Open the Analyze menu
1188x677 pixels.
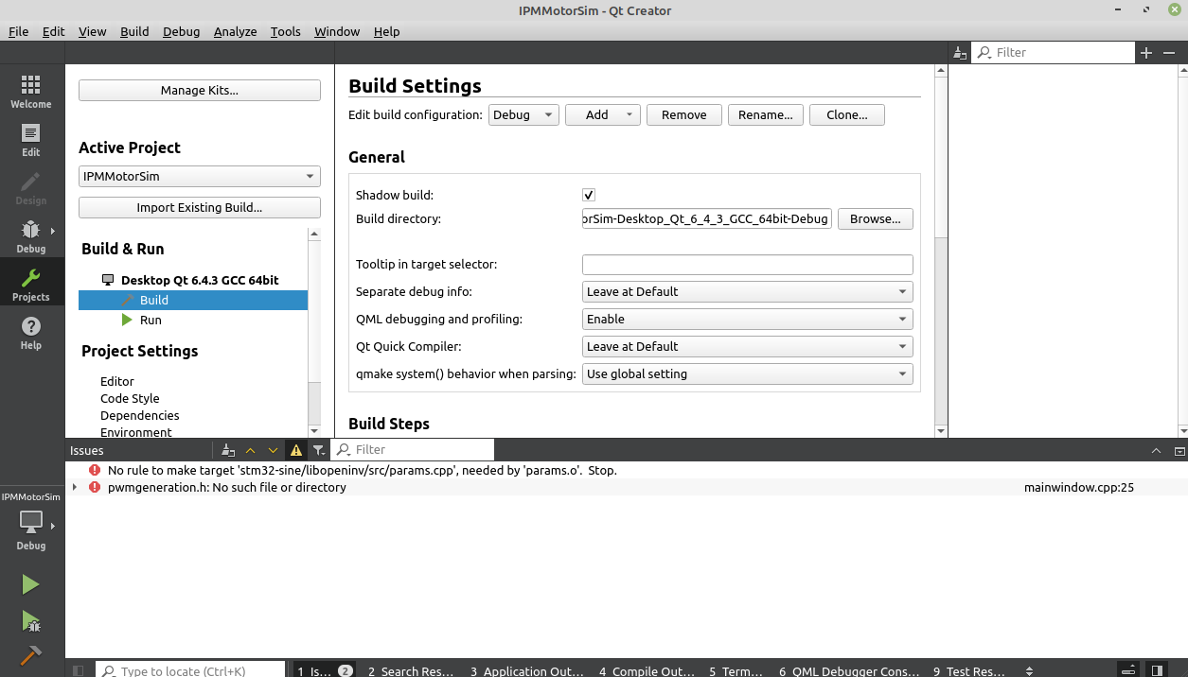235,31
